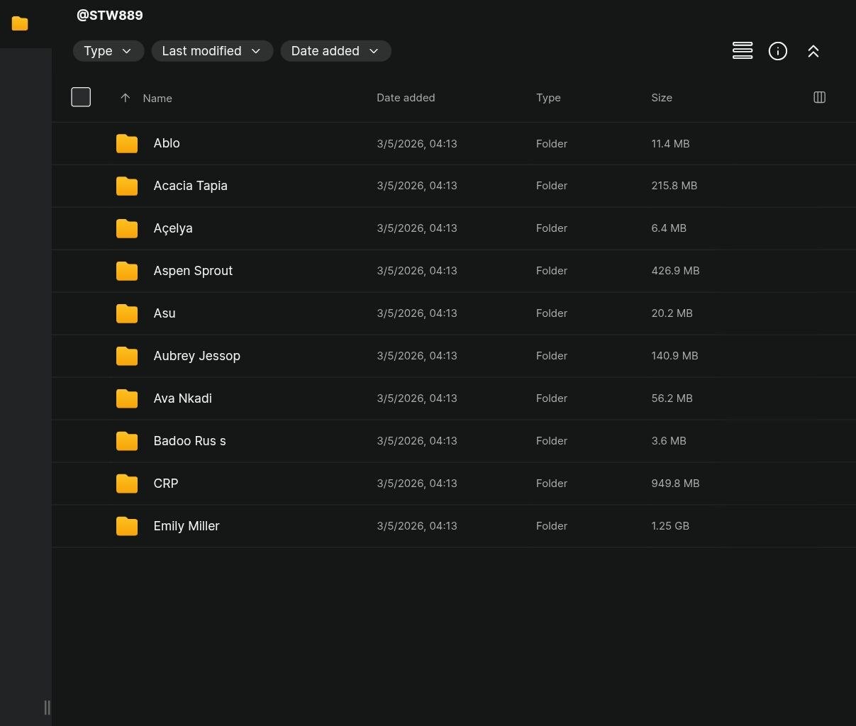Expand the Date added filter dropdown
This screenshot has width=856, height=726.
click(335, 51)
